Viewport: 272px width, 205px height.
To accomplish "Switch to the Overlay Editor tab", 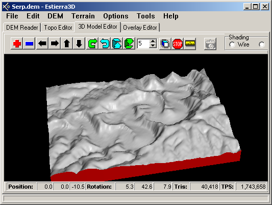I will (140, 28).
